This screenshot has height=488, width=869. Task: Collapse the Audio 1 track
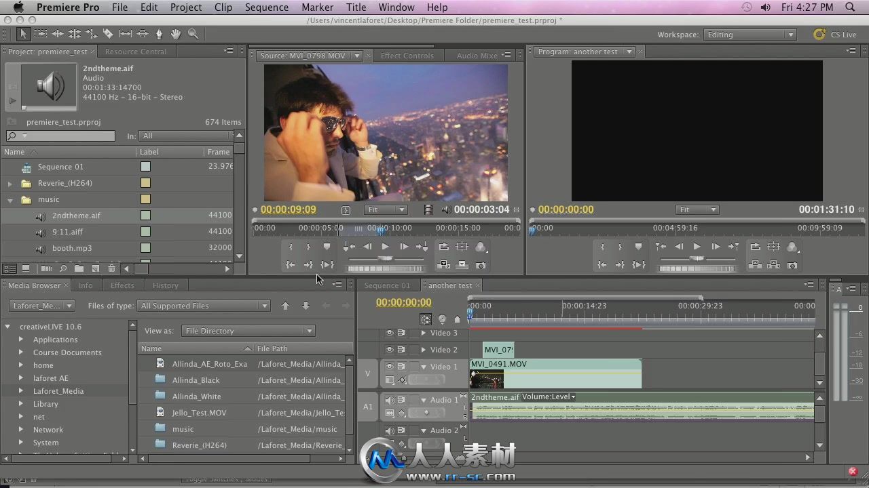[x=424, y=400]
